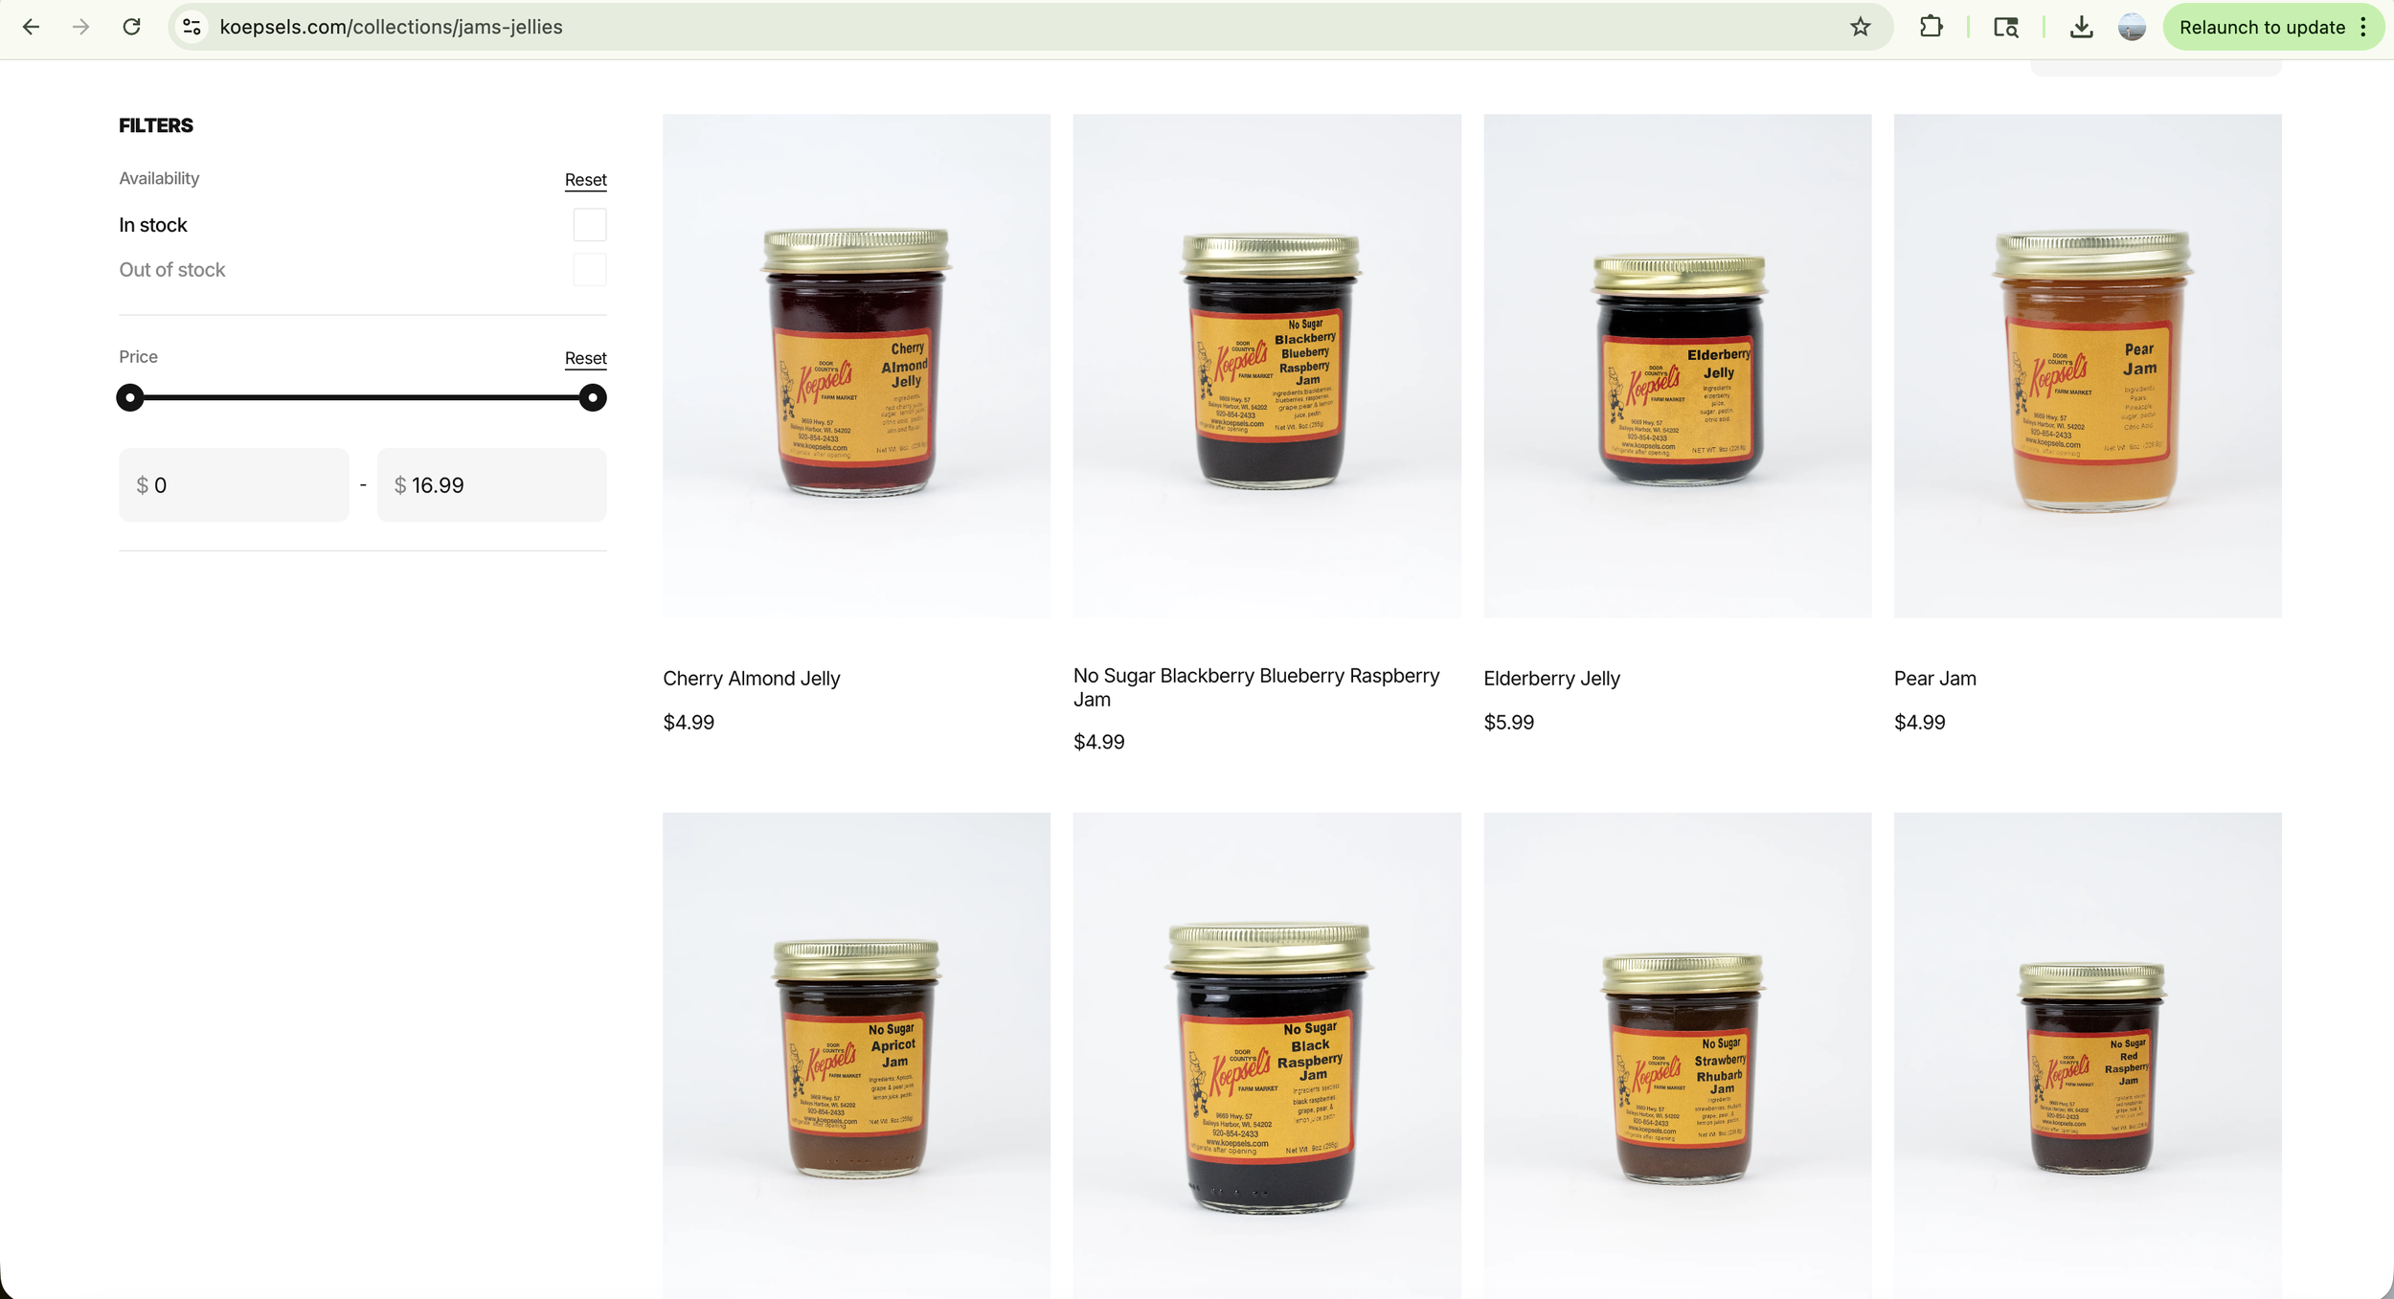Open the browser extensions puzzle icon
Image resolution: width=2394 pixels, height=1299 pixels.
pyautogui.click(x=1931, y=27)
